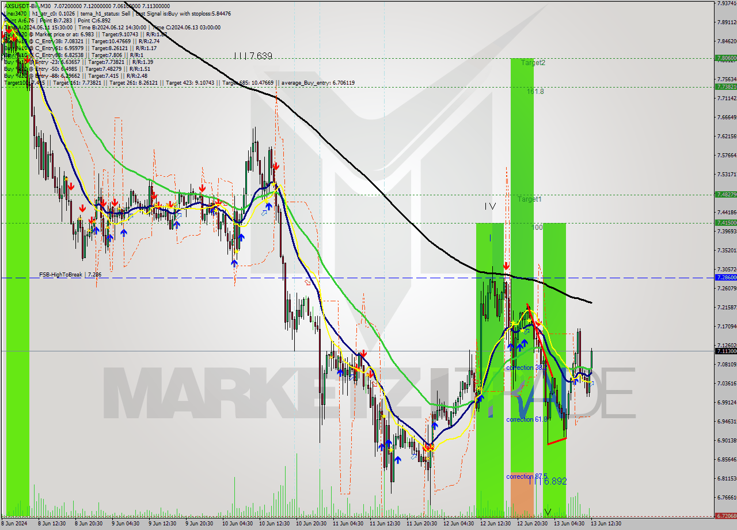Select the 'correction 87.5' label
737x530 pixels.
(526, 476)
